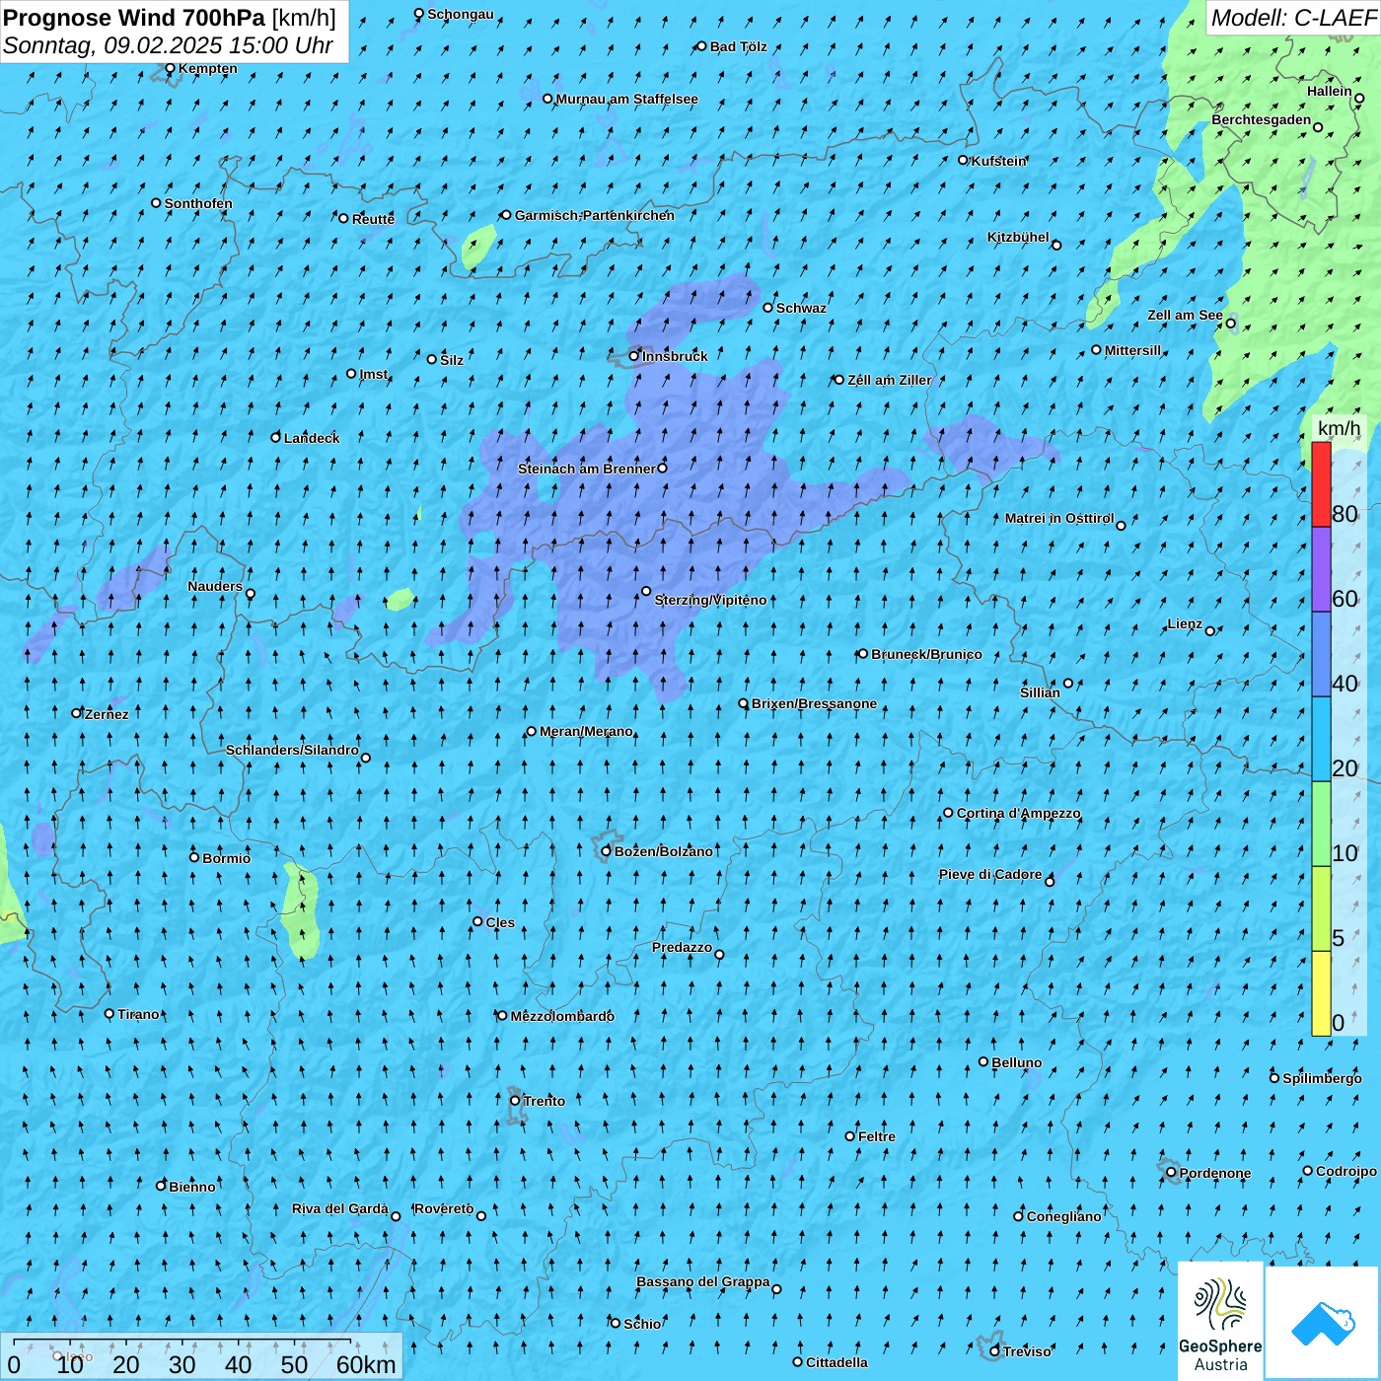Click the Bormio location dot

(194, 857)
